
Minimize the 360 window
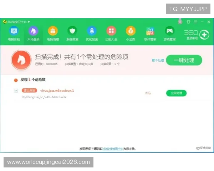[202, 22]
